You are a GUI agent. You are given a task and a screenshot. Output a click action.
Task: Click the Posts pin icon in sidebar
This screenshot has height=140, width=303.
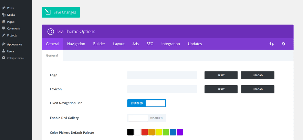(3, 8)
